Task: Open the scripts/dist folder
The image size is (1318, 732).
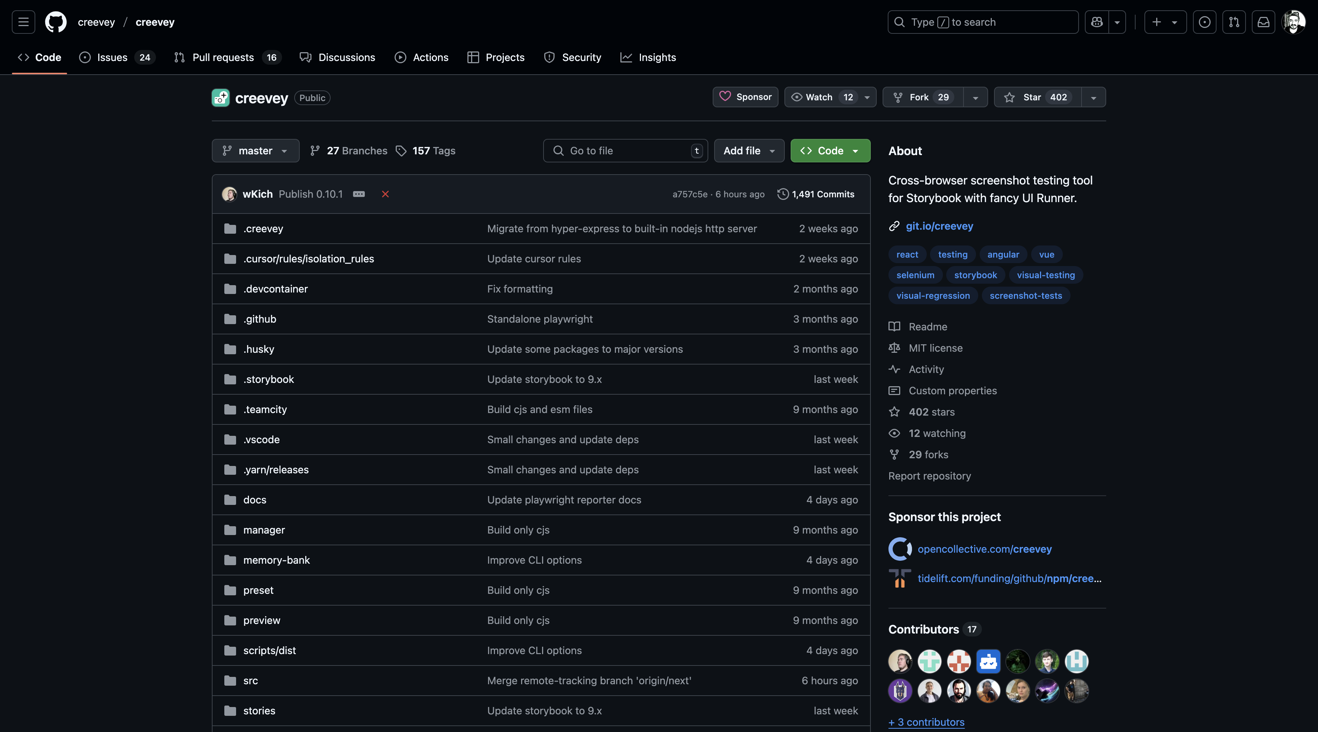Action: [270, 650]
